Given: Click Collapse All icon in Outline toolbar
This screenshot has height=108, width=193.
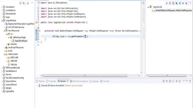Looking at the screenshot, I should 170,3.
